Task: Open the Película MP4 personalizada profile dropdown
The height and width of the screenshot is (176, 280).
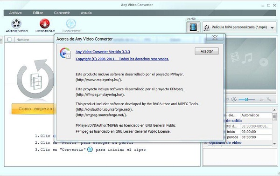Action: pos(239,27)
